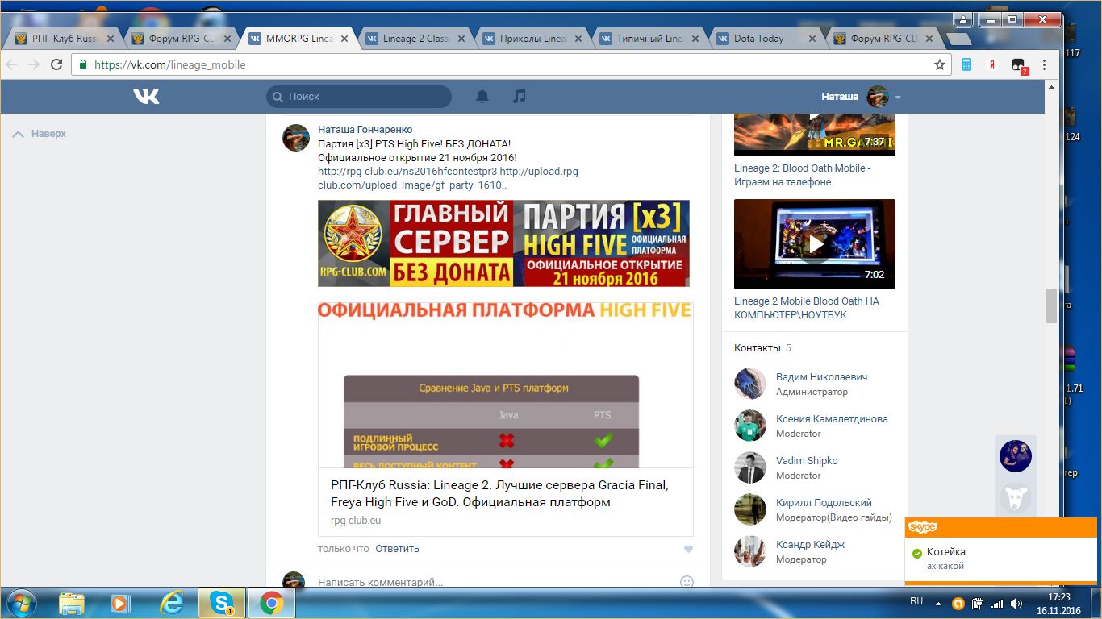Open the VK music note icon
The width and height of the screenshot is (1102, 619).
520,96
